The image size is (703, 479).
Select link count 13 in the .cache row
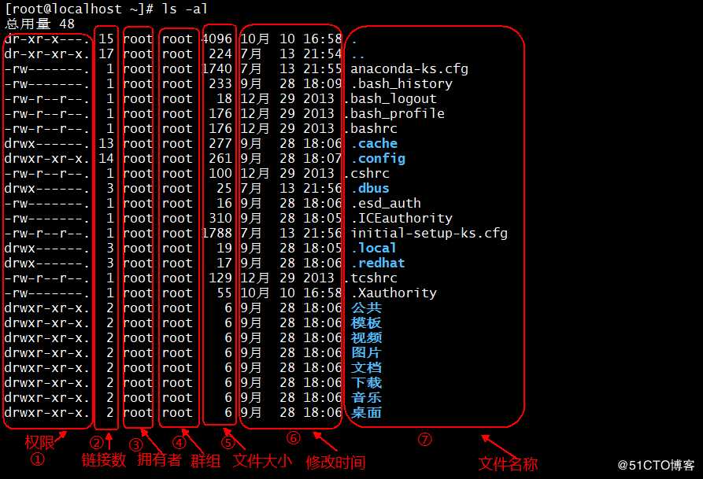106,143
